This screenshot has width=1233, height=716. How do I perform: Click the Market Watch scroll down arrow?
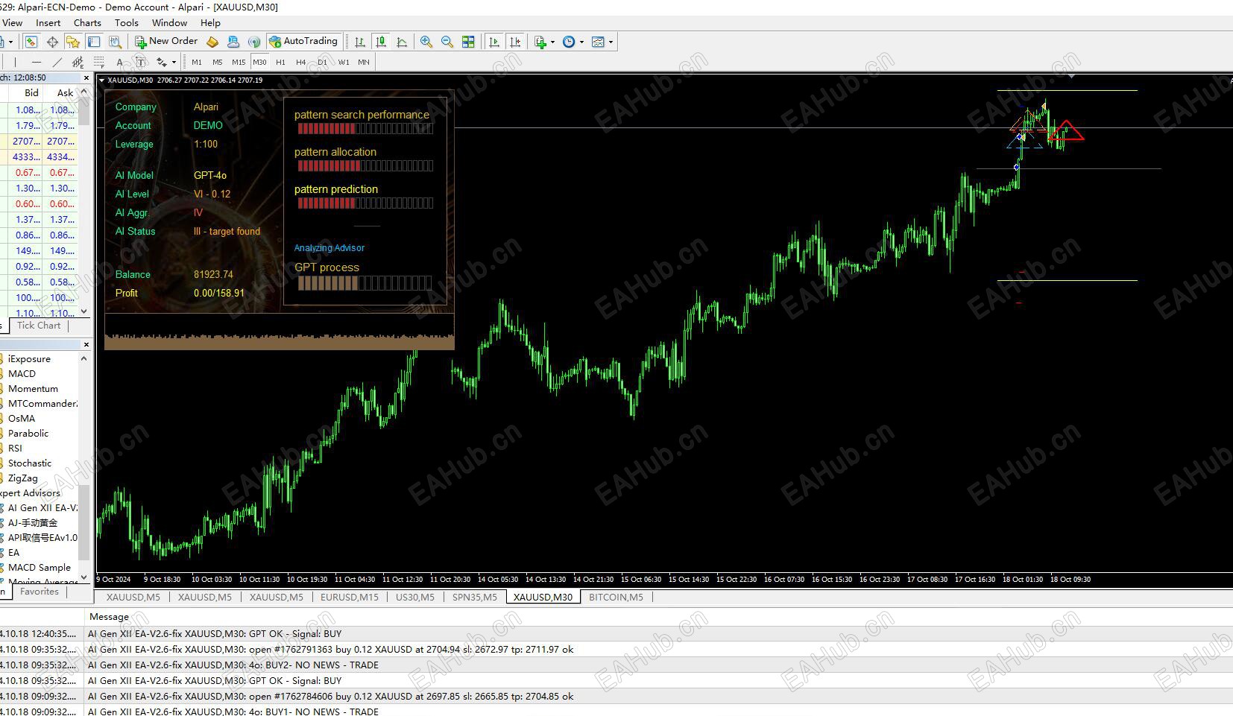(84, 311)
